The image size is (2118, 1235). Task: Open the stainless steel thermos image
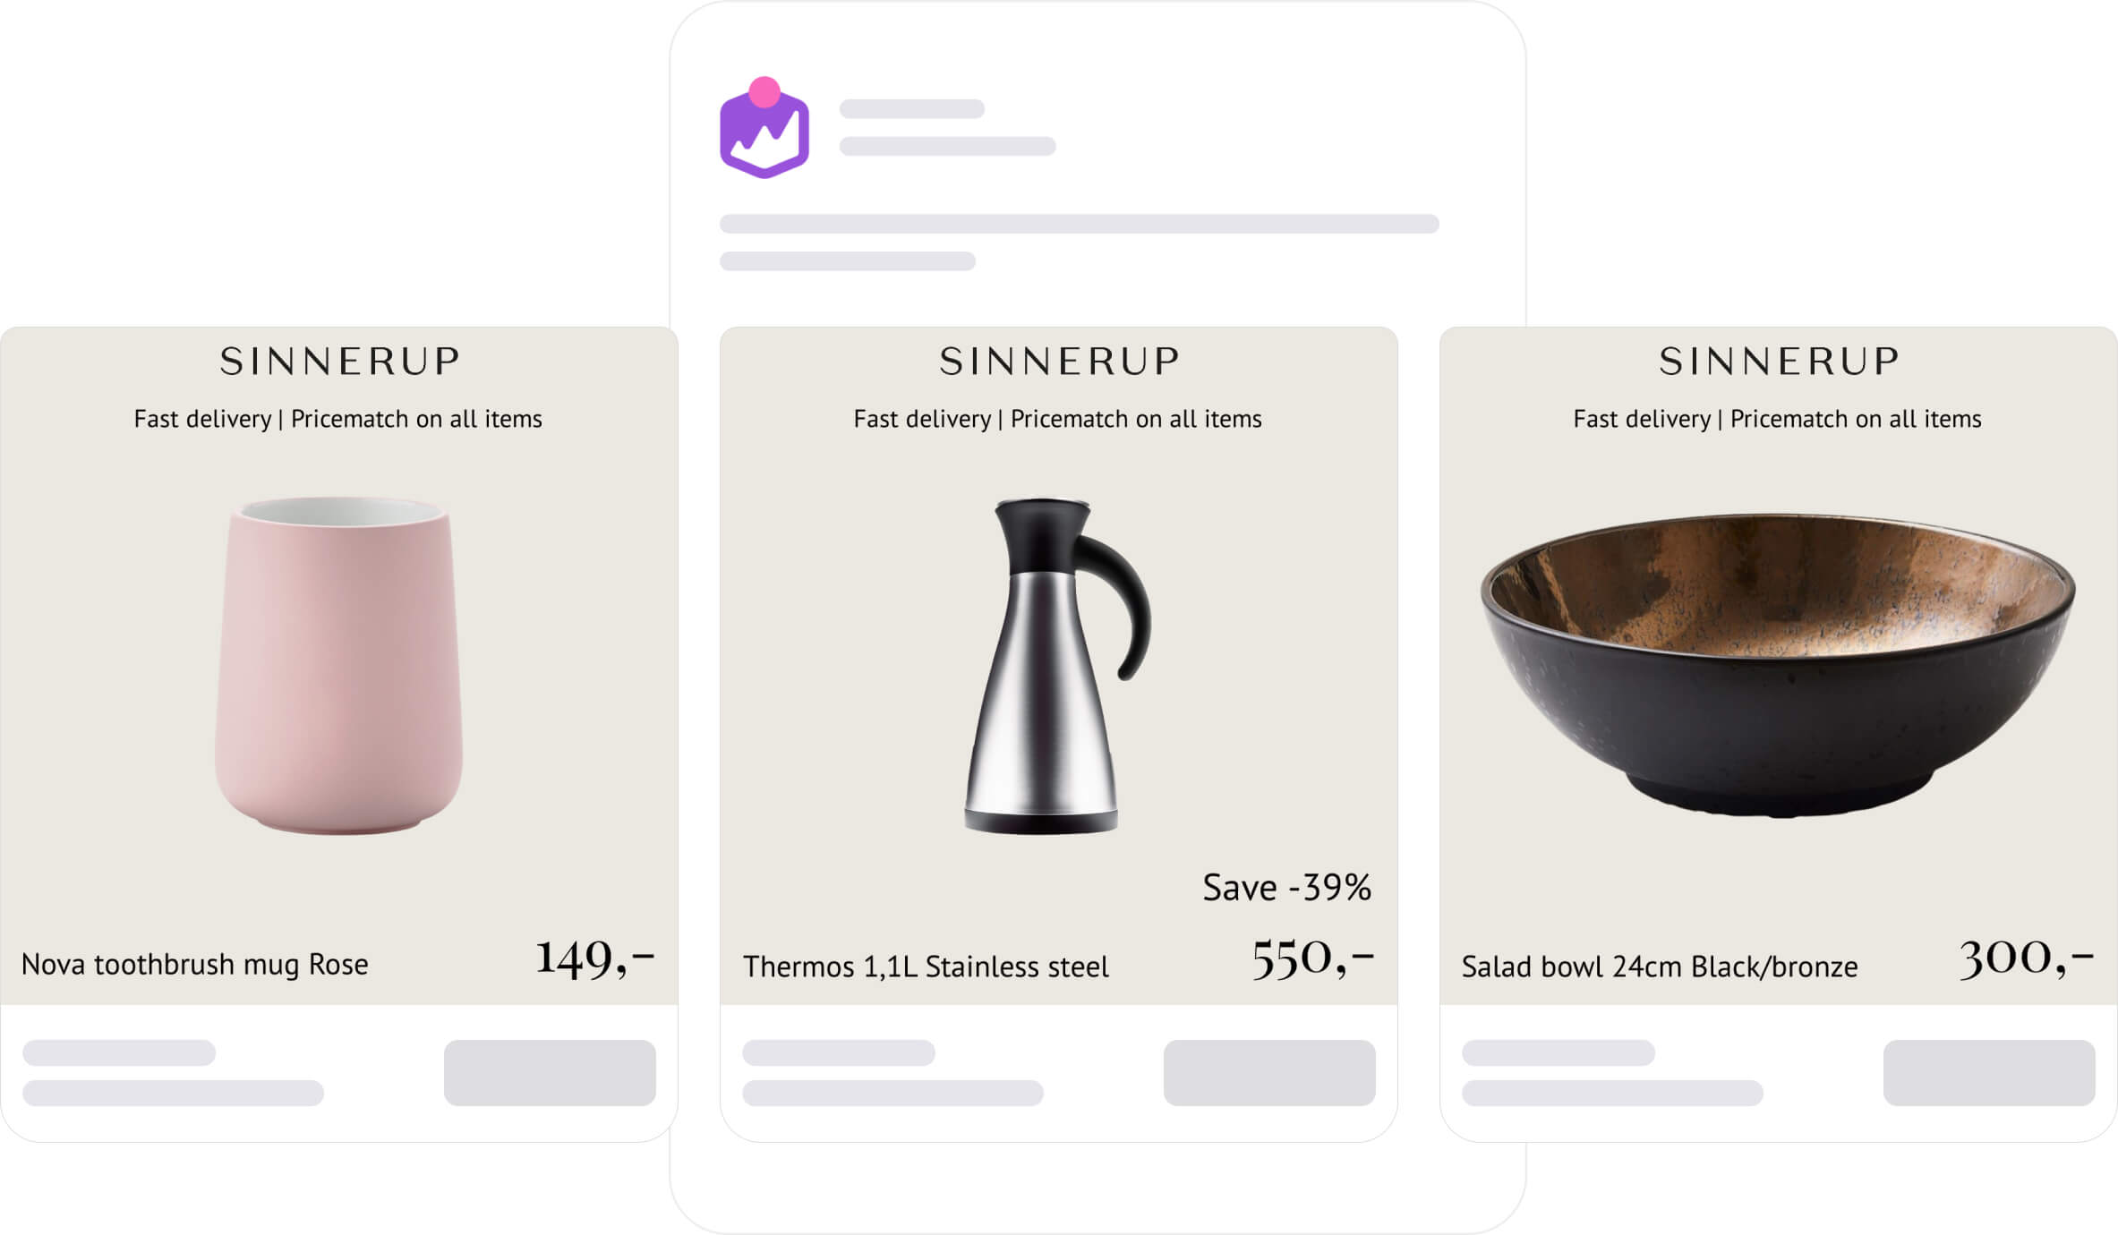(x=1057, y=666)
